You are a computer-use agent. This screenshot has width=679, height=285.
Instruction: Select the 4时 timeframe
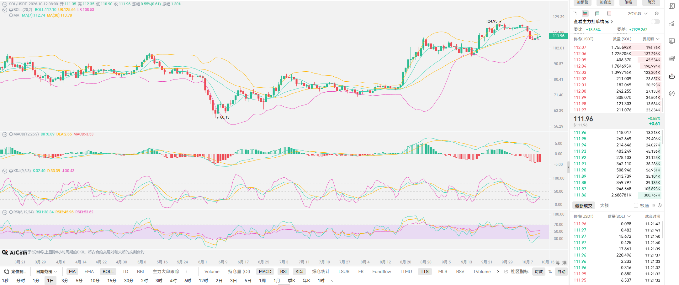(x=173, y=281)
